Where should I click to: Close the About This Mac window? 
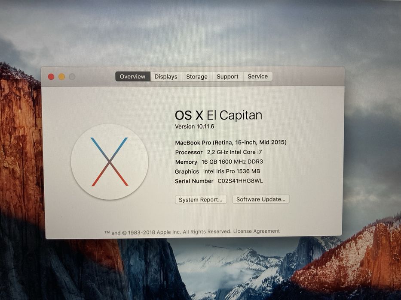51,77
